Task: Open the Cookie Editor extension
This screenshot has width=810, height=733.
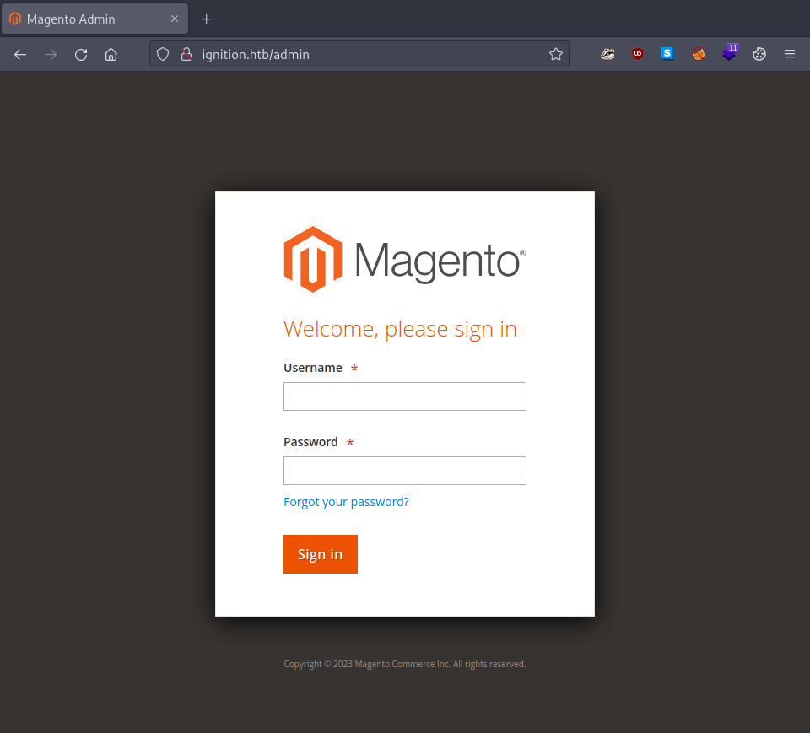Action: [759, 54]
